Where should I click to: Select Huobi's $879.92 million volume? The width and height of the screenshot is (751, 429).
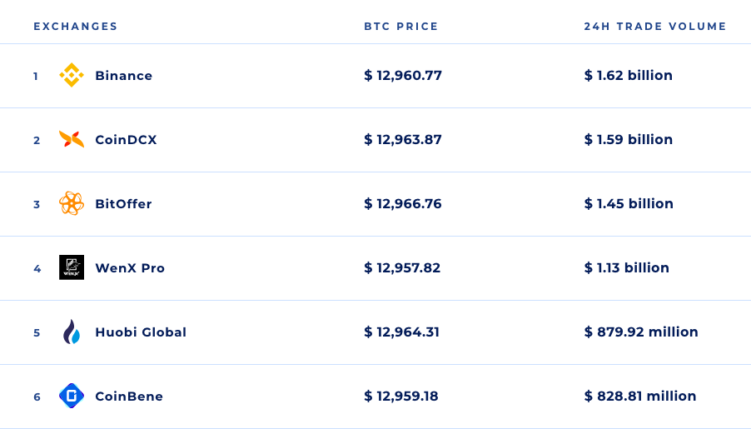641,332
